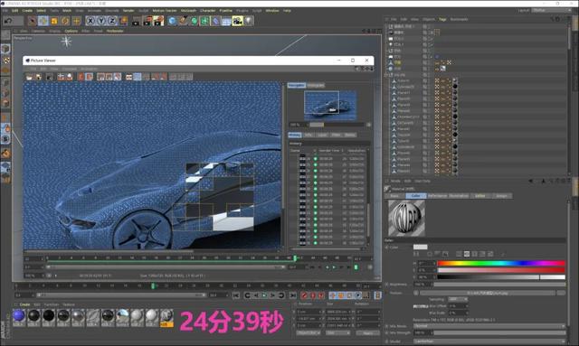This screenshot has width=579, height=346.
Task: Click the green Subdivision Surface generator icon
Action: [x=195, y=21]
